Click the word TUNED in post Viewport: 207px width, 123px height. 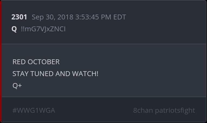click(x=42, y=74)
